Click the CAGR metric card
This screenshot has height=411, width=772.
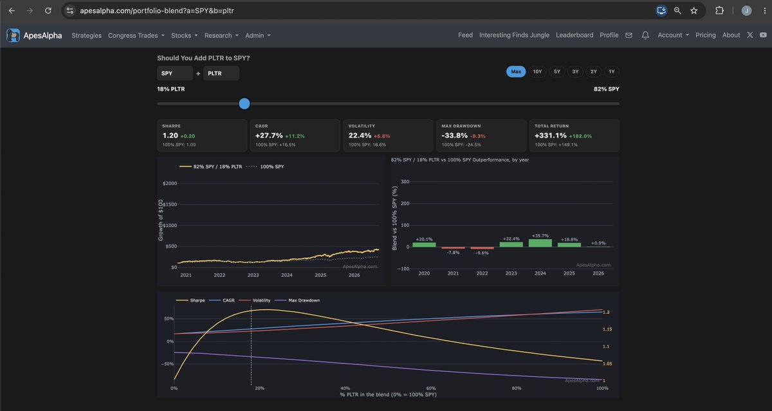(295, 135)
